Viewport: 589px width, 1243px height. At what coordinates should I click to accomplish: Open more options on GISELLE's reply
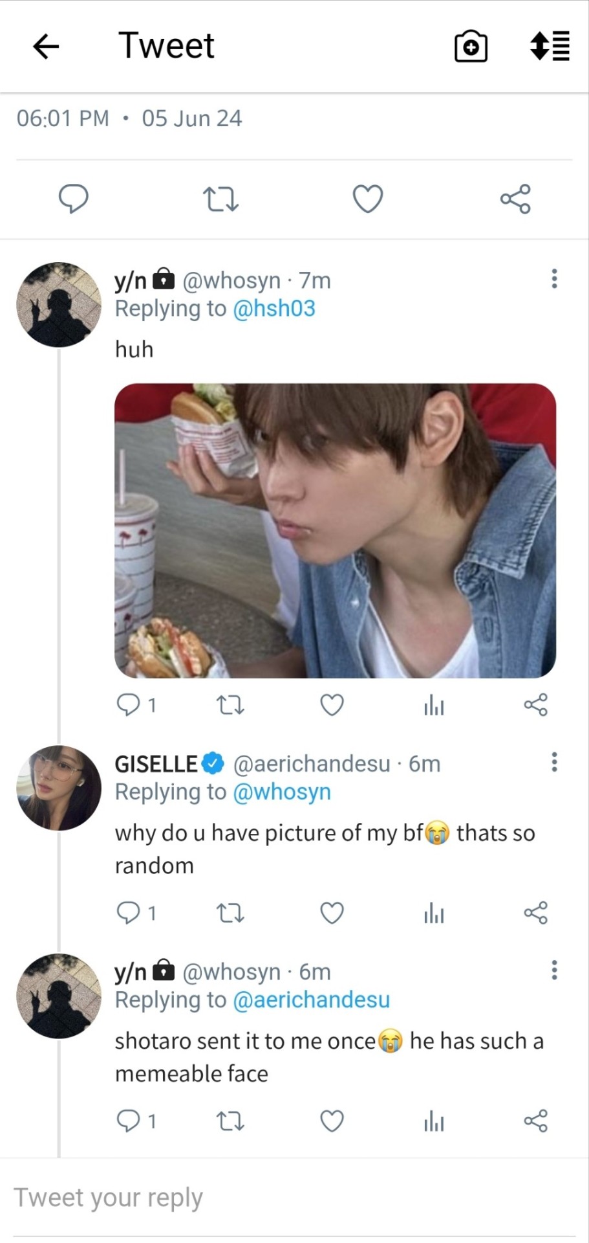[x=554, y=762]
